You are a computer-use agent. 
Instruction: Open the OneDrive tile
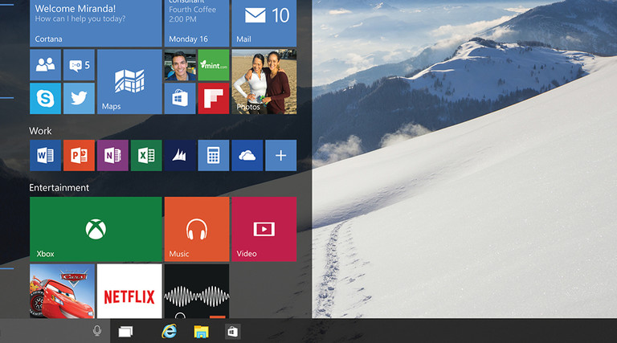click(x=247, y=155)
